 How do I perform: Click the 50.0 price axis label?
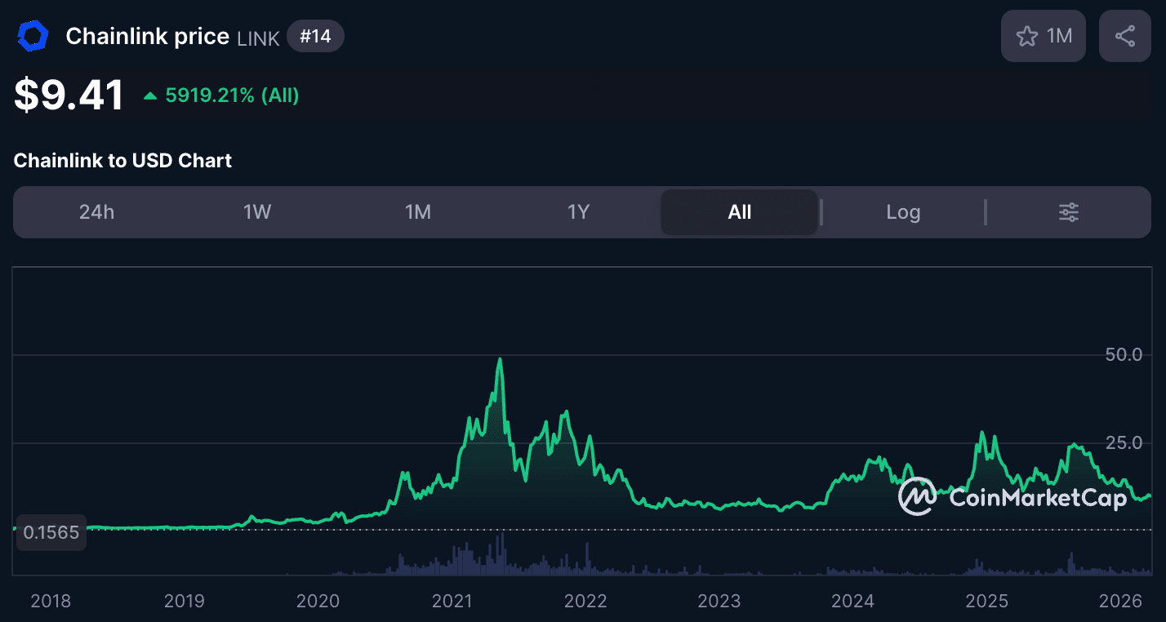[1124, 355]
